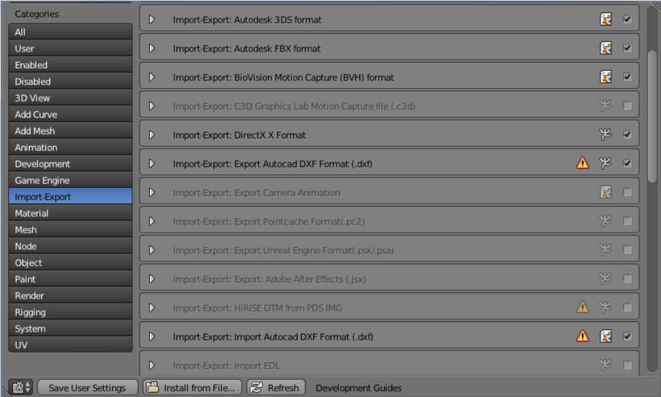The image size is (661, 397).
Task: Click the add-ons list vertical scrollbar
Action: point(652,117)
